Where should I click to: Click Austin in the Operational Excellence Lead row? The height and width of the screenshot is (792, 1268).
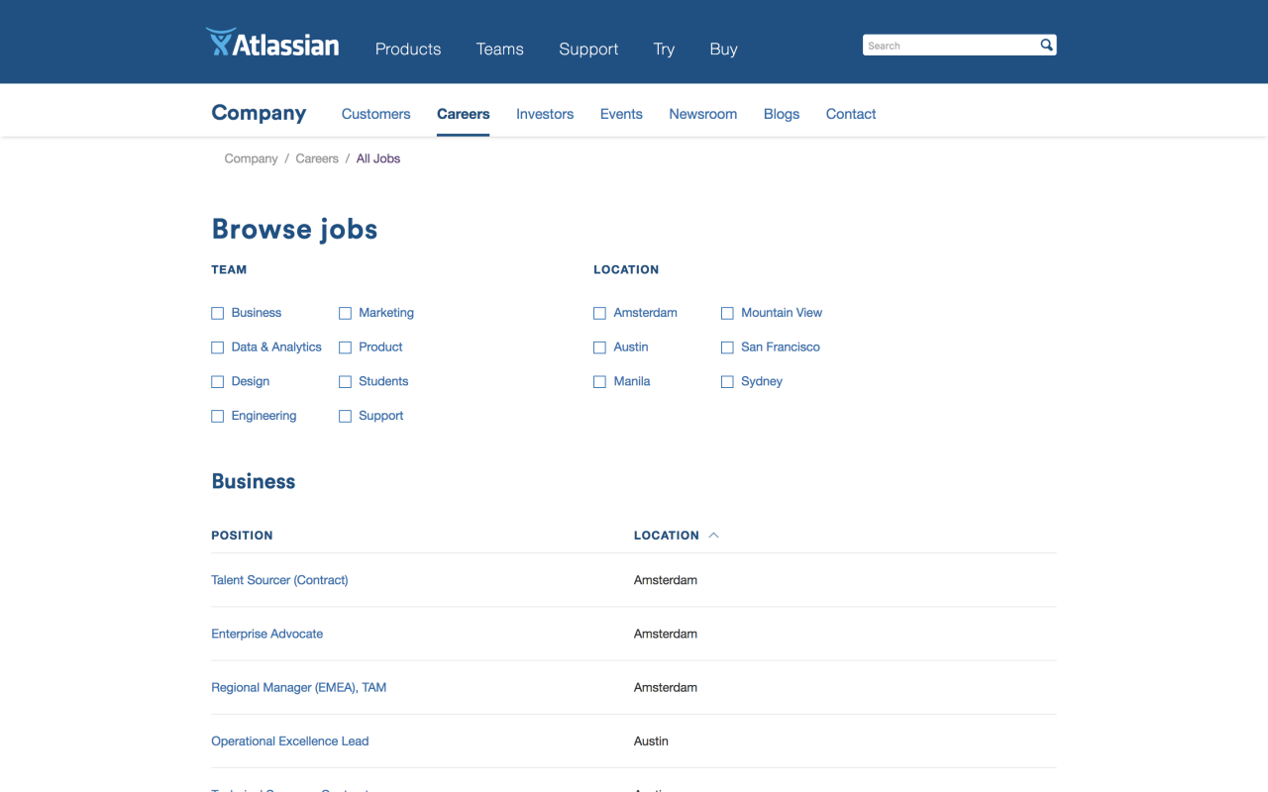(651, 741)
